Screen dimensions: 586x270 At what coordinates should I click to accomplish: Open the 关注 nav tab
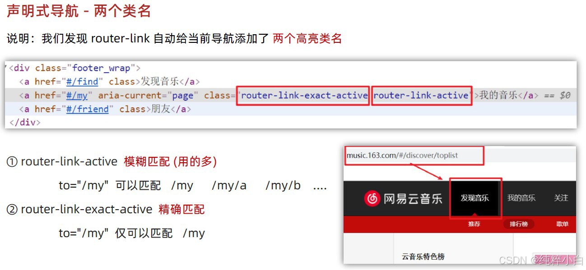(x=561, y=198)
